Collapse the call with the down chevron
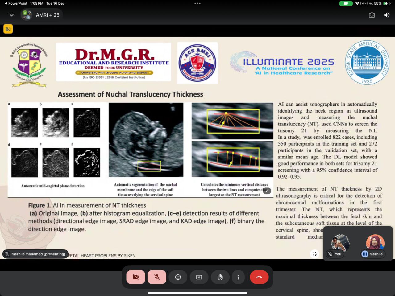The image size is (395, 296). click(x=11, y=15)
